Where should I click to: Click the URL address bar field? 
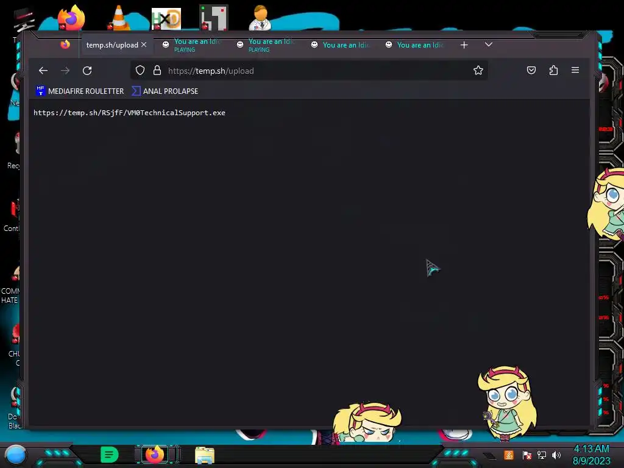309,71
